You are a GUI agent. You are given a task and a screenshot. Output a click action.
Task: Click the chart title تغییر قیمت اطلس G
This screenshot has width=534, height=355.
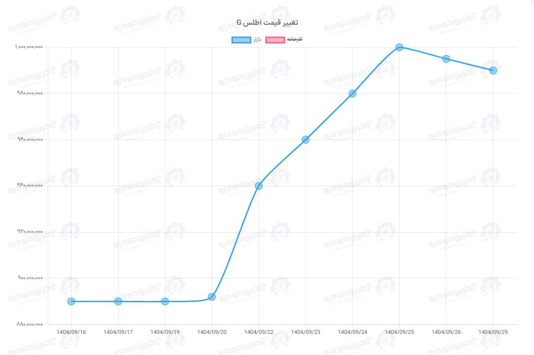[x=268, y=22]
